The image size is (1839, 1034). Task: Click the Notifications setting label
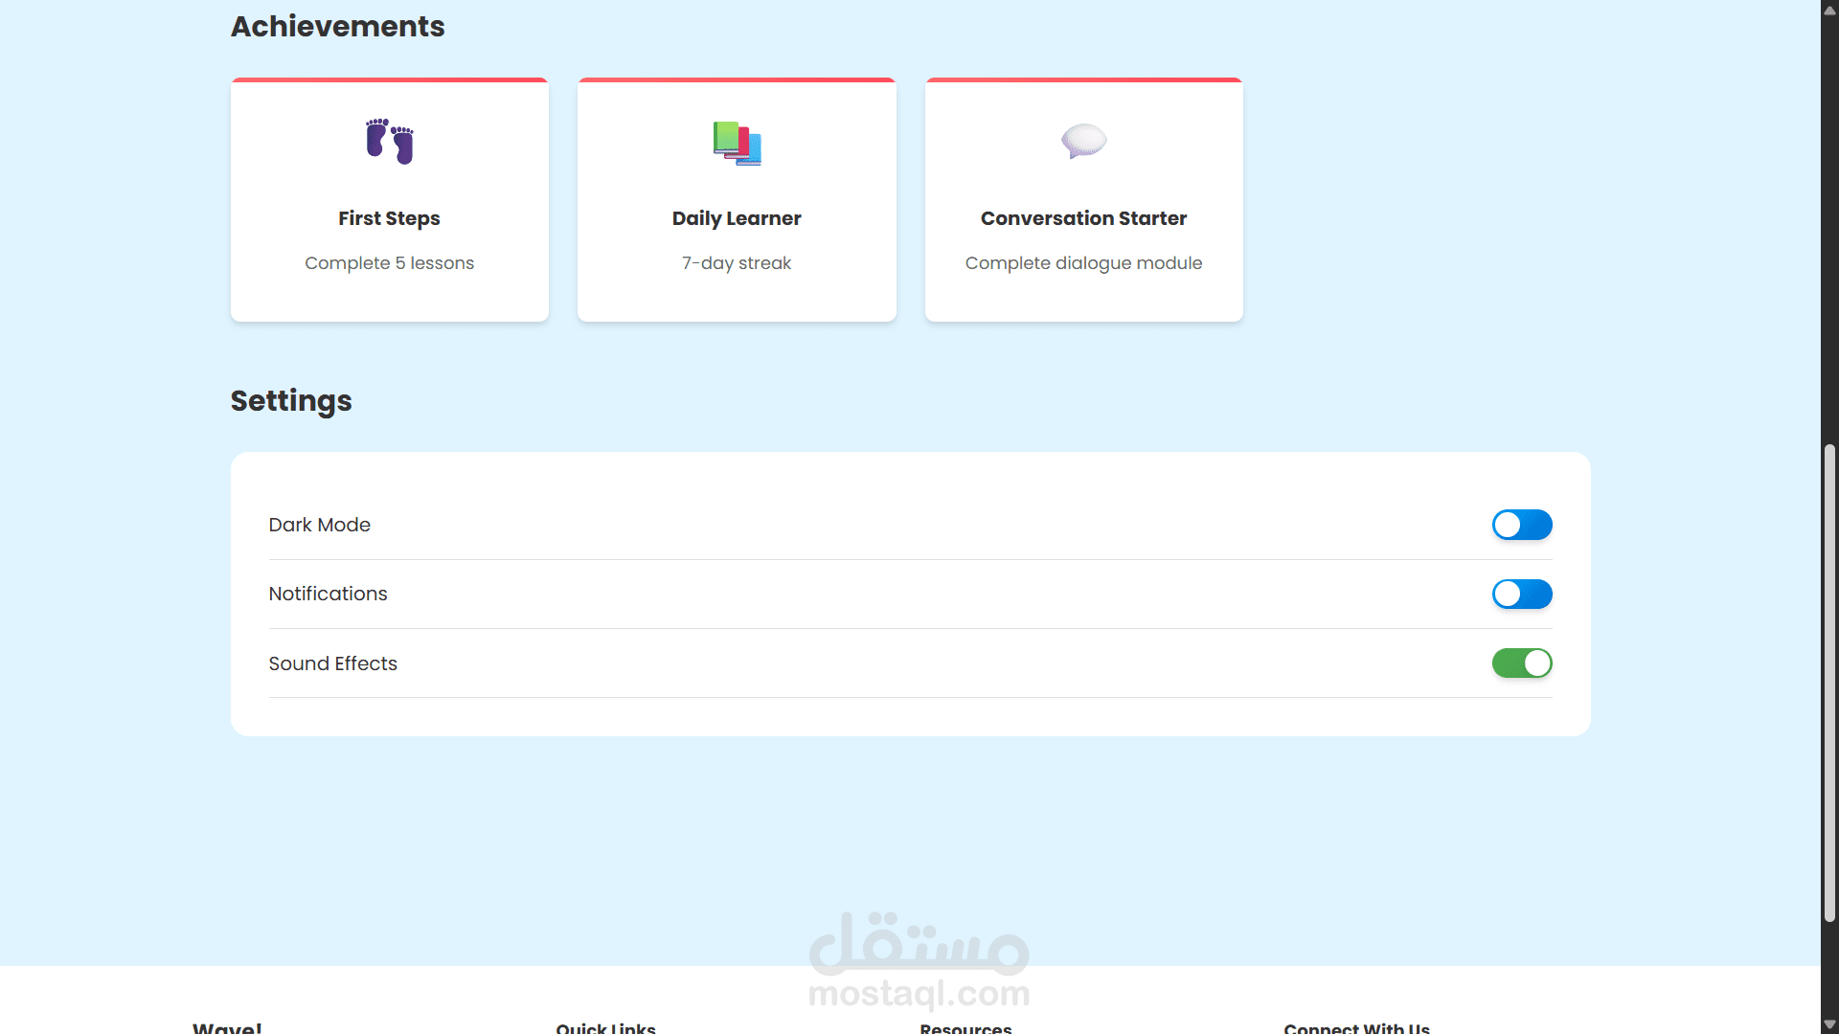point(328,594)
